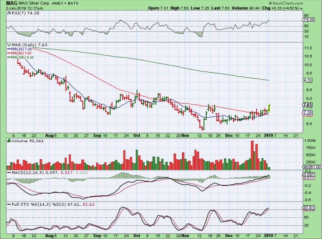The image size is (322, 239).
Task: Click the Volume 90.4K header value
Action: click(246, 8)
